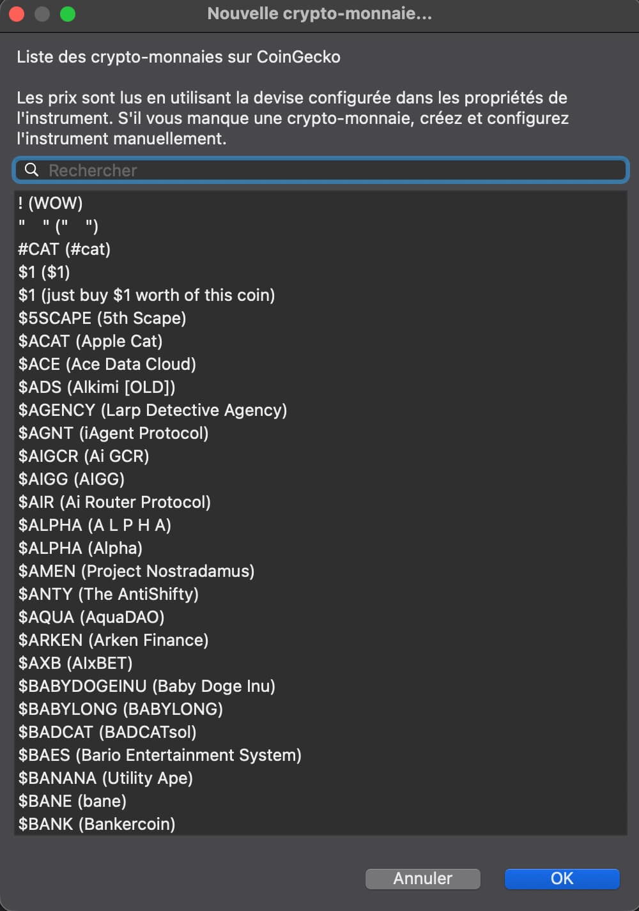The height and width of the screenshot is (911, 639).
Task: Choose $ALPHA (A L P H A)
Action: tap(95, 525)
